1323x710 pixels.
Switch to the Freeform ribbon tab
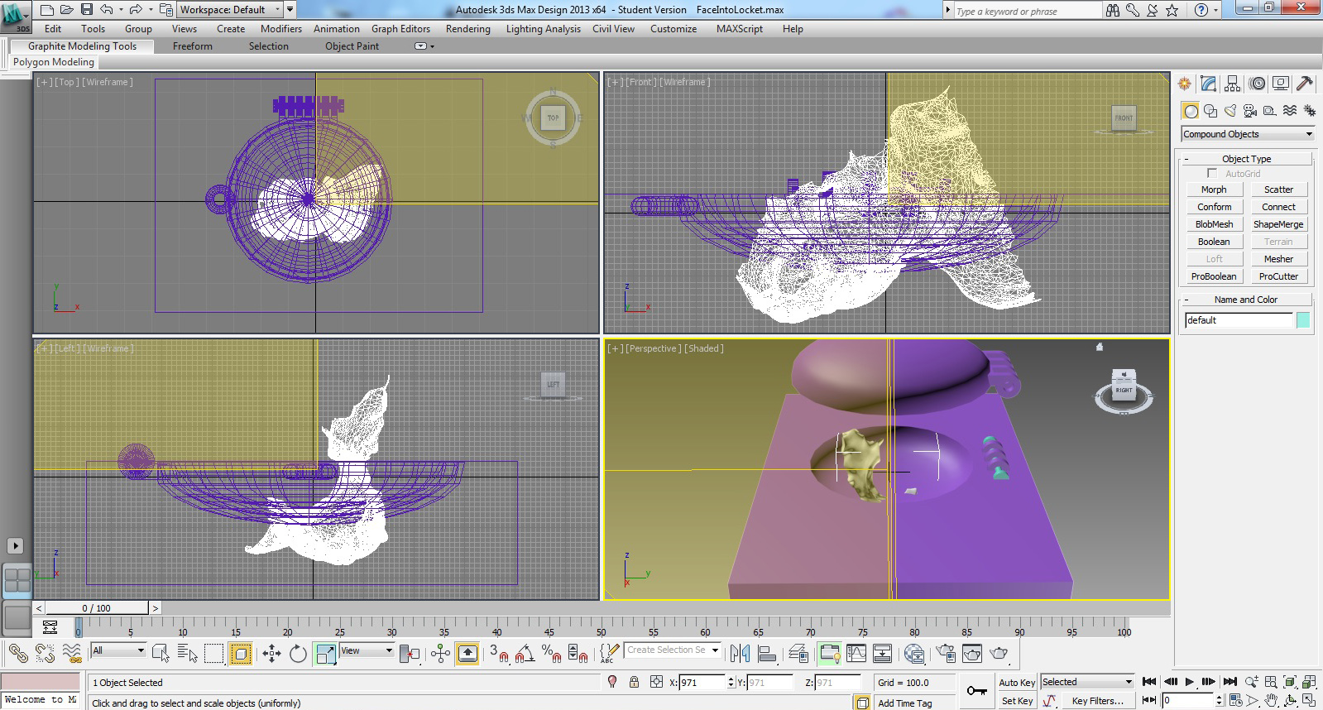[193, 46]
